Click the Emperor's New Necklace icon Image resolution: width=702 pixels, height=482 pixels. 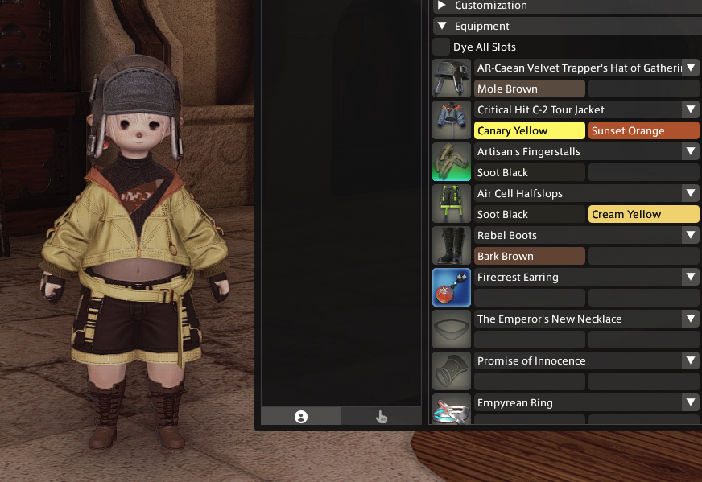(x=452, y=329)
